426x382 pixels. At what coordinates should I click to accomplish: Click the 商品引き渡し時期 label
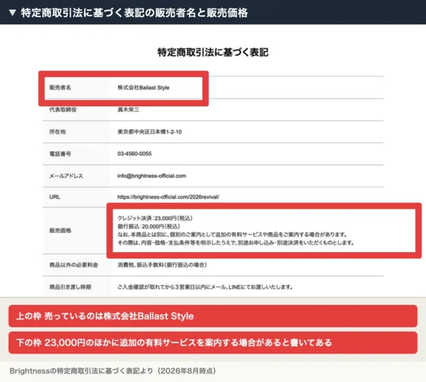(x=70, y=287)
